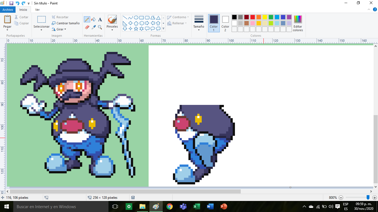This screenshot has width=378, height=212.
Task: Select the Fill with color bucket tool
Action: click(x=94, y=20)
